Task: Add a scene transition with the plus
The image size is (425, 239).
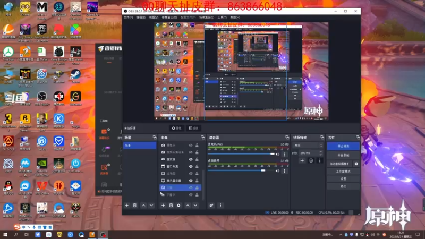Action: [x=302, y=160]
